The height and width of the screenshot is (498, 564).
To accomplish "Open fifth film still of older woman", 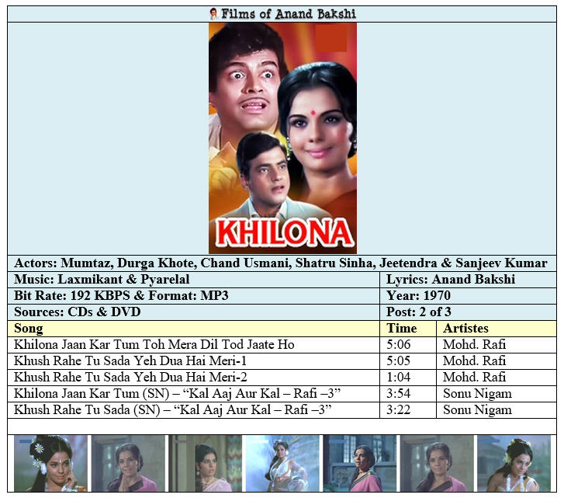I will click(x=360, y=464).
